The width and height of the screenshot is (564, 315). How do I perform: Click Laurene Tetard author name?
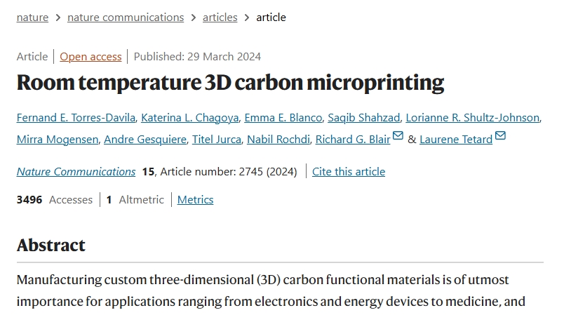455,140
